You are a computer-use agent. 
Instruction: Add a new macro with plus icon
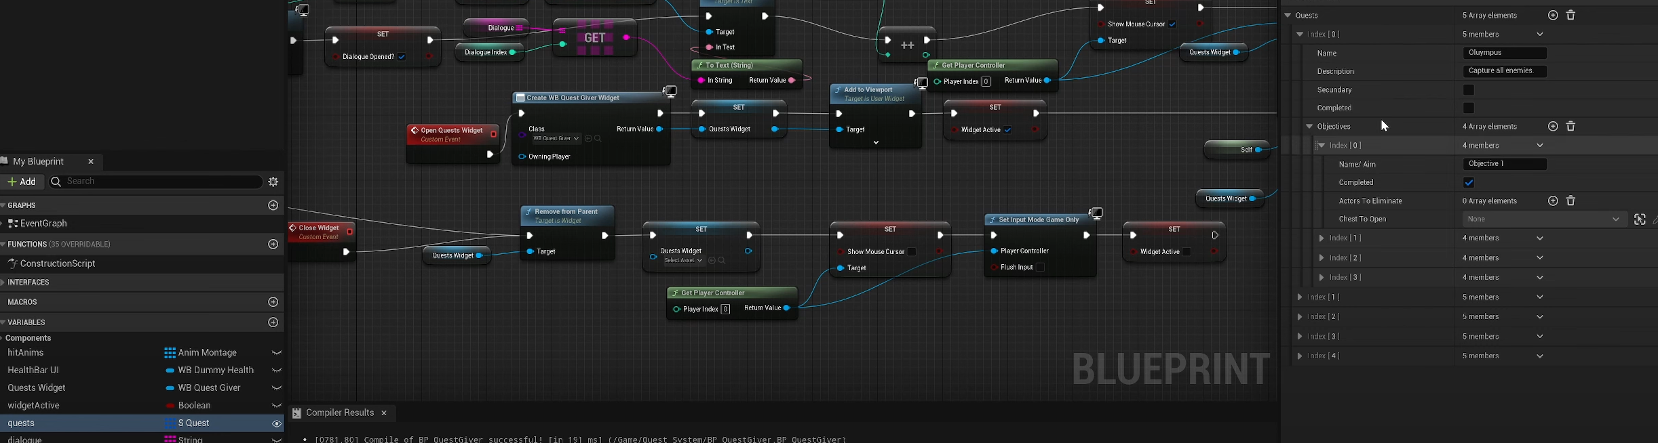click(273, 302)
